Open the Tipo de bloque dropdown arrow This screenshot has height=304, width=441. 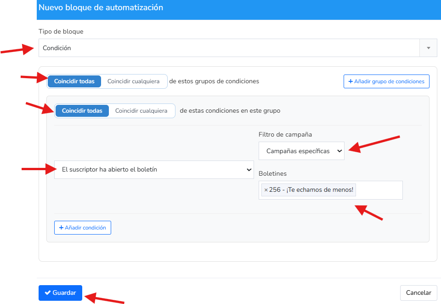(x=428, y=48)
